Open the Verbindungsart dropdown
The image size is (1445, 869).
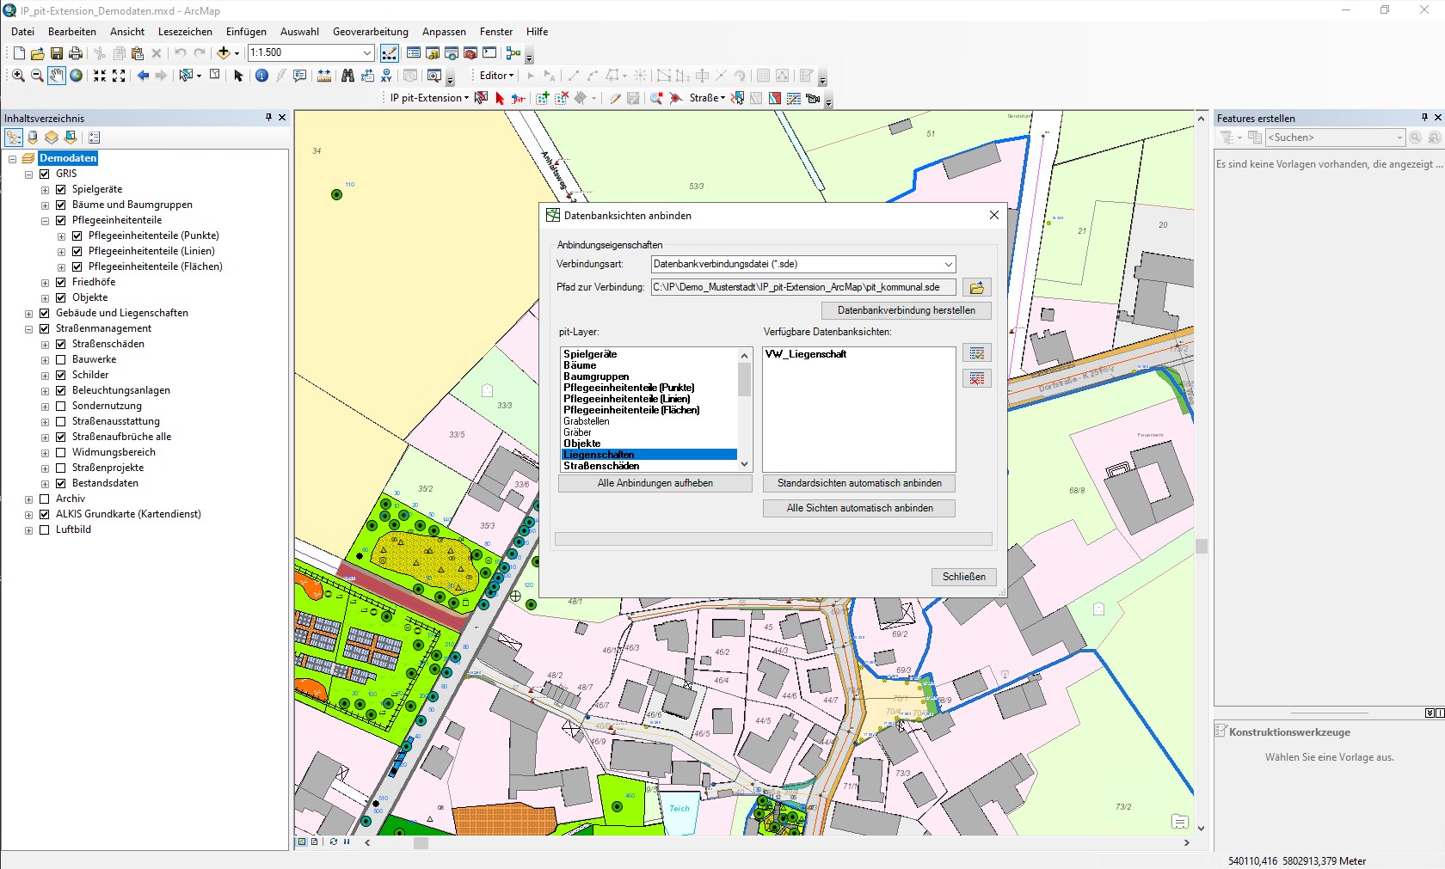point(946,264)
